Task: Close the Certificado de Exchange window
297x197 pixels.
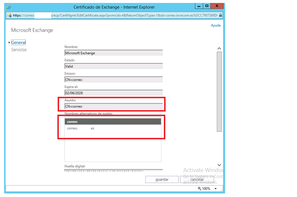Action: [x=217, y=6]
